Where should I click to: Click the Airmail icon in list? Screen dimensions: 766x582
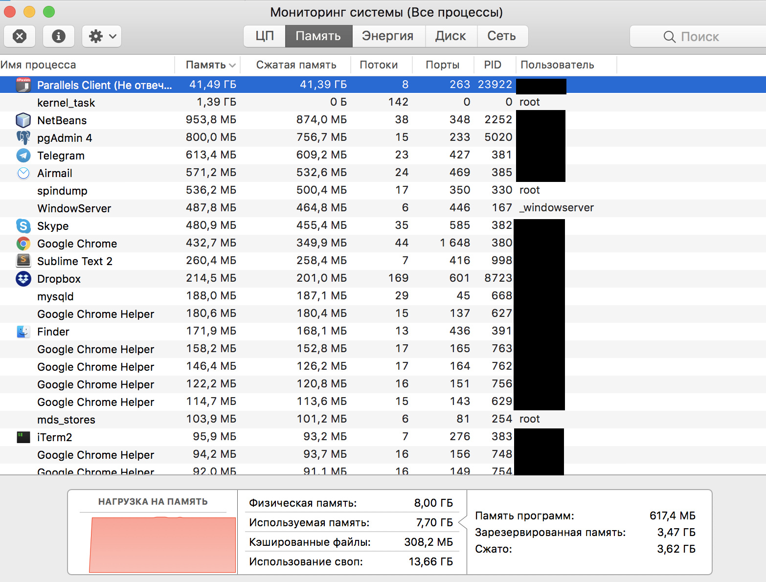click(x=23, y=173)
